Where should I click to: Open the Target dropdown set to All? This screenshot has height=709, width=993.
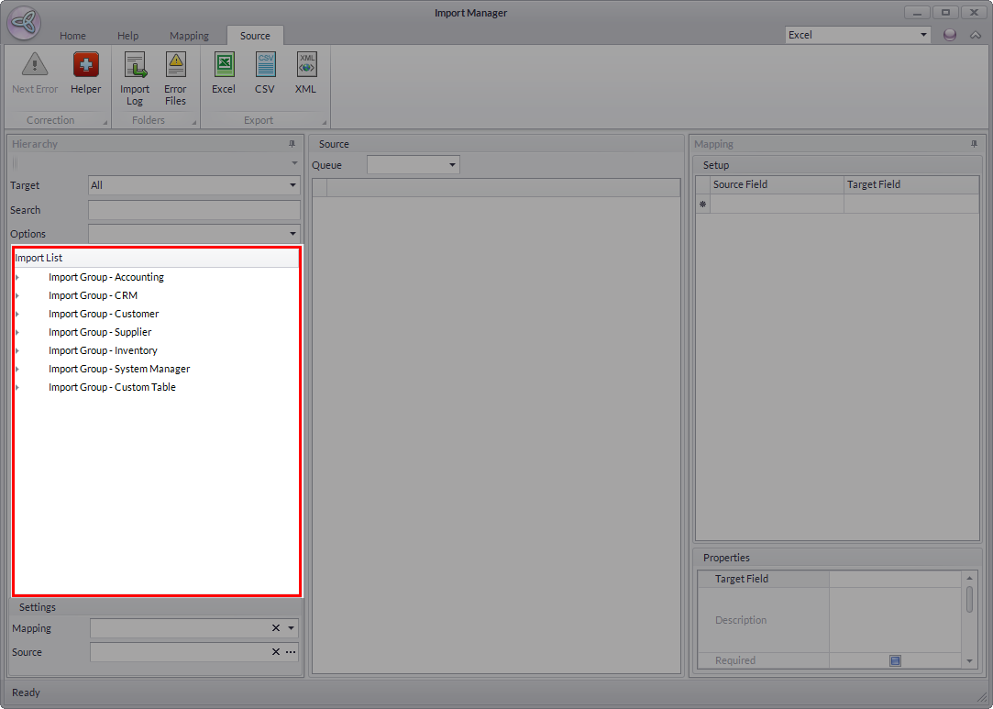292,185
